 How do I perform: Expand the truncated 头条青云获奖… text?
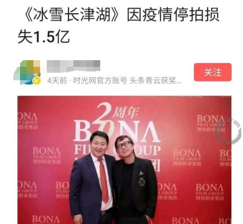155,81
